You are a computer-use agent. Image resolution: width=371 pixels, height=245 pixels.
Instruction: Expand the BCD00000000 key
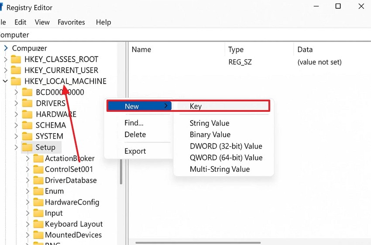click(x=16, y=92)
